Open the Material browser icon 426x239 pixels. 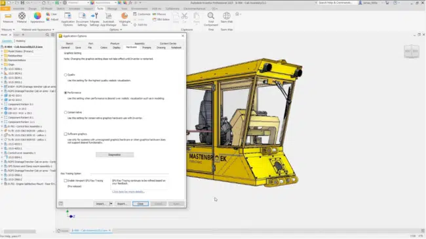[22, 16]
